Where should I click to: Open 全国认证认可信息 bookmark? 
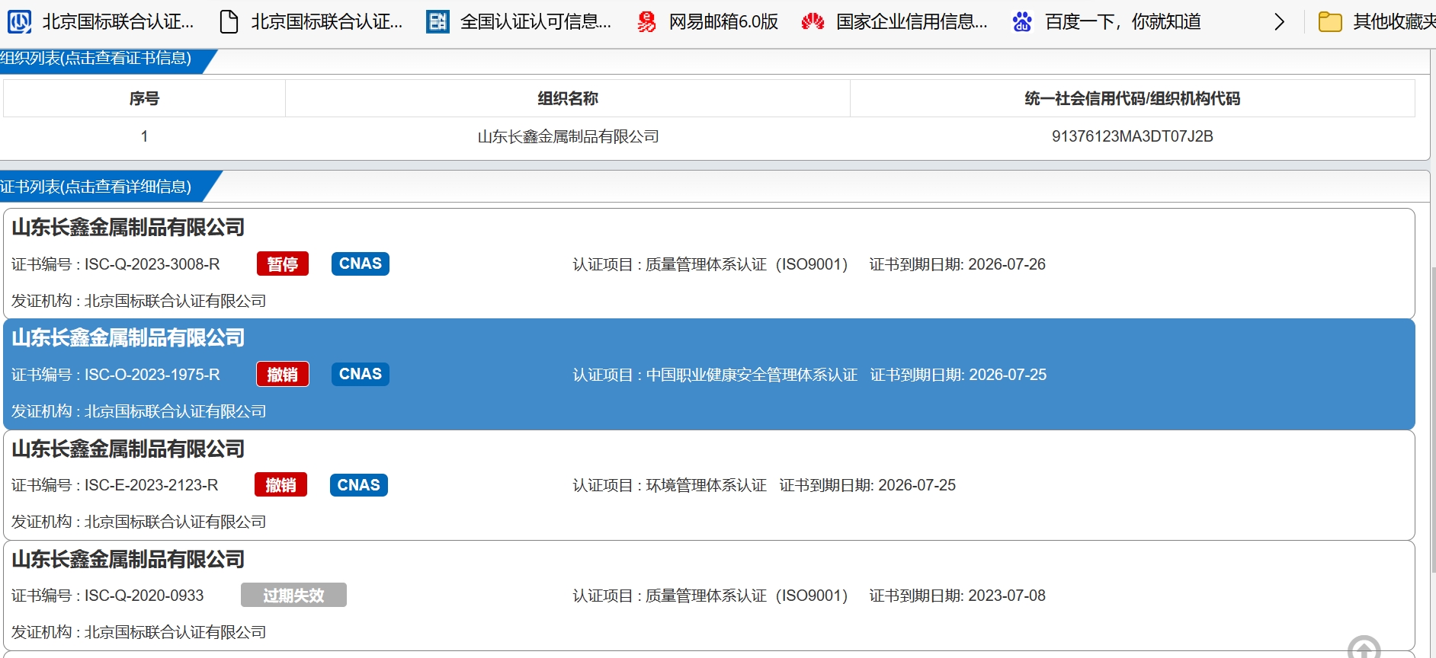(519, 21)
